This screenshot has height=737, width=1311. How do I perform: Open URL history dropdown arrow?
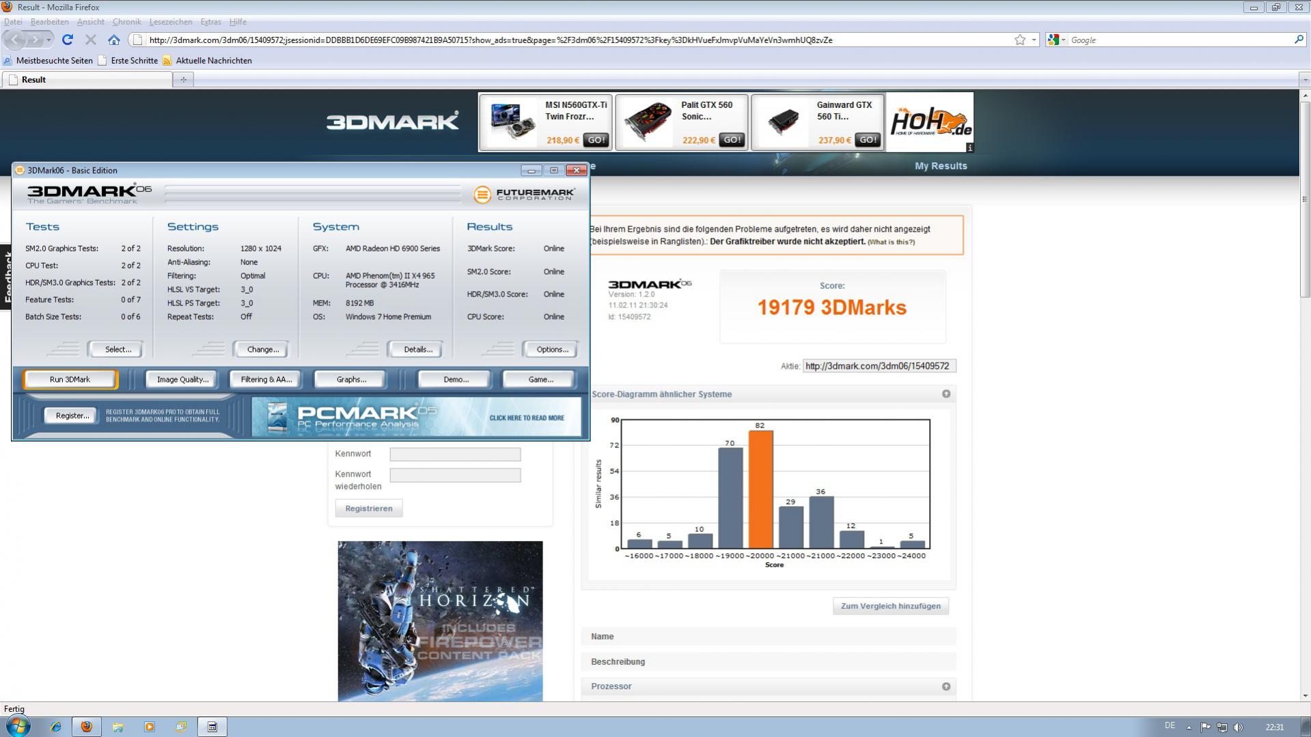coord(1034,40)
